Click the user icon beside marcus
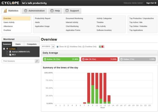 click(x=10, y=51)
